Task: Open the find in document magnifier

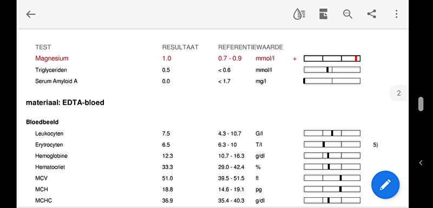Action: 347,14
